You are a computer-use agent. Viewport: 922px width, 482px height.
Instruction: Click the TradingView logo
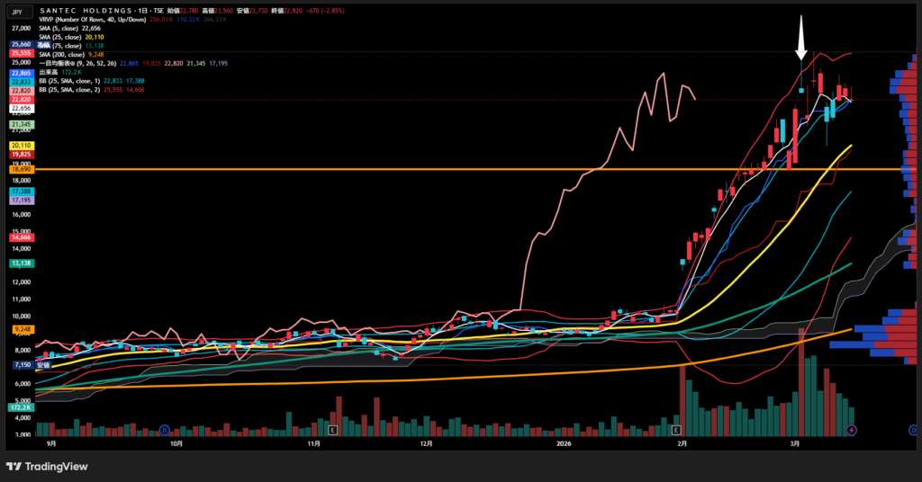[45, 466]
